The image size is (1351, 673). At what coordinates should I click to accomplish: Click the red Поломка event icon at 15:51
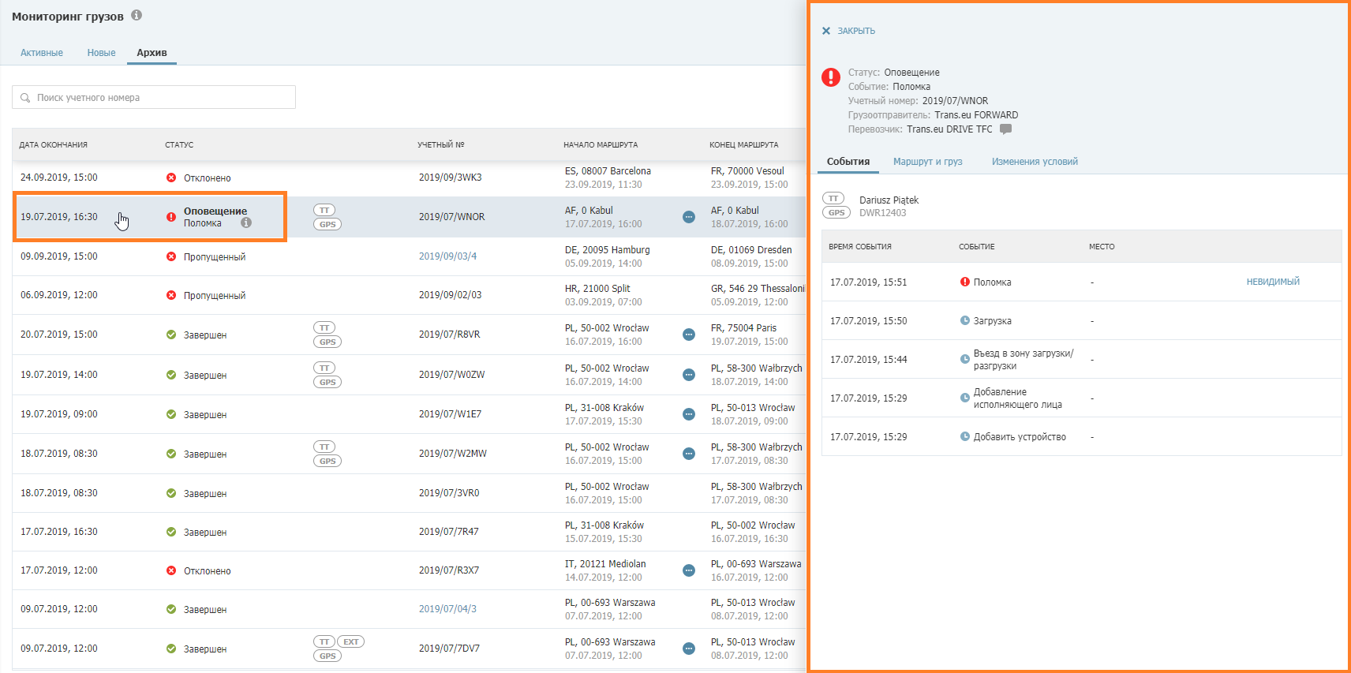pos(964,282)
